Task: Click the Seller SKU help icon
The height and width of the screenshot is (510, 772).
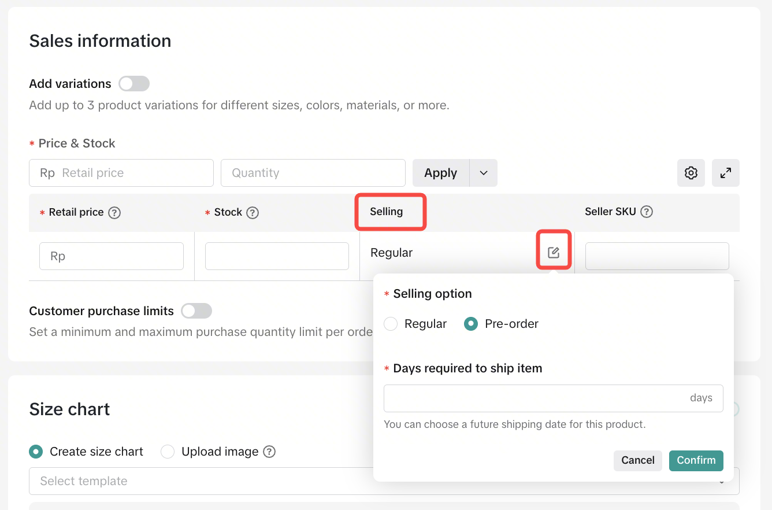Action: click(x=647, y=212)
